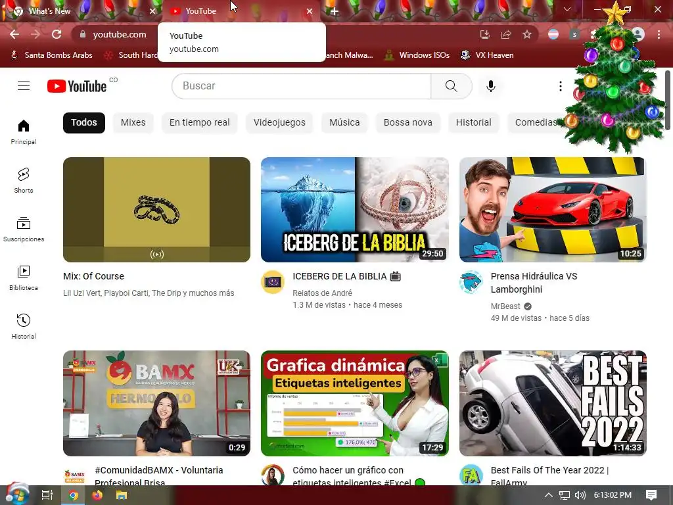This screenshot has height=505, width=673.
Task: Click the share page icon in address bar
Action: (506, 34)
